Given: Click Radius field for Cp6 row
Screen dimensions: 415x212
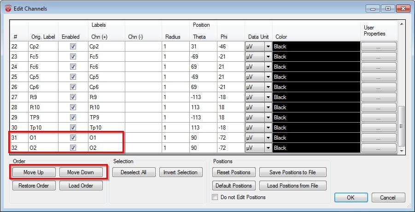Looking at the screenshot, I should click(x=175, y=87).
